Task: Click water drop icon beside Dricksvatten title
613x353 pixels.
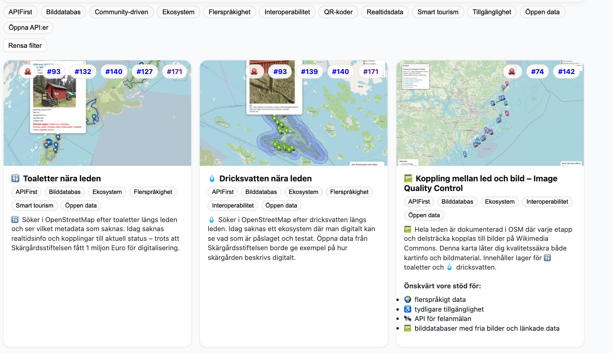Action: 212,178
